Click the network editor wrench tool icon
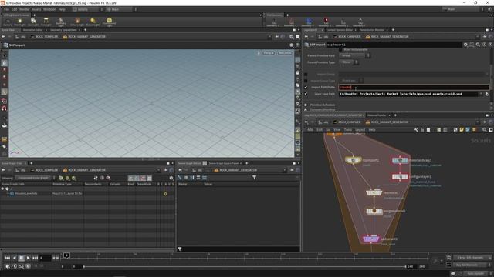This screenshot has width=494, height=277. click(416, 130)
